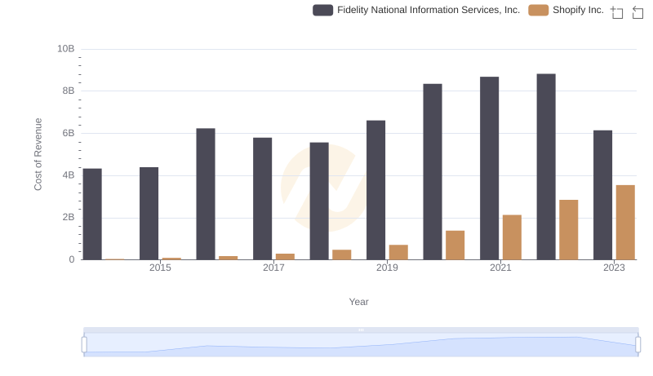Click the zoom reset restore icon

637,12
